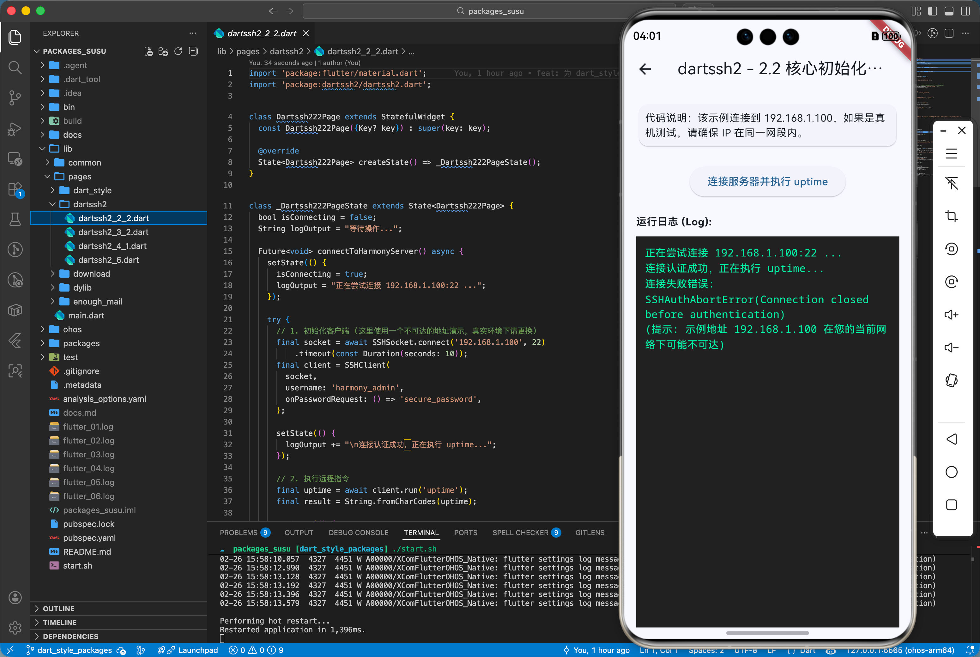Tap 连接服务器并执行 uptime button
This screenshot has height=657, width=980.
(x=767, y=181)
